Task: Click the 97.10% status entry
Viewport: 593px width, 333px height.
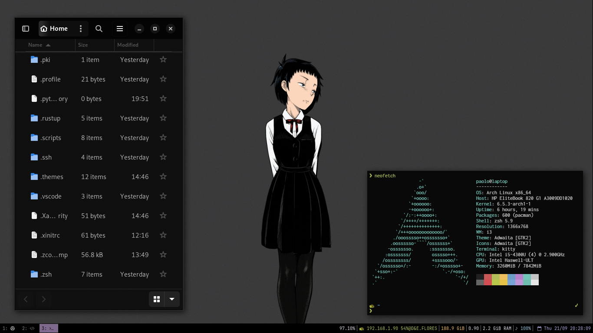Action: coord(347,329)
